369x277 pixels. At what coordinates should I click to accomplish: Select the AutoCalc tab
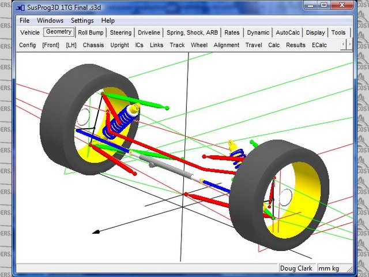point(288,32)
